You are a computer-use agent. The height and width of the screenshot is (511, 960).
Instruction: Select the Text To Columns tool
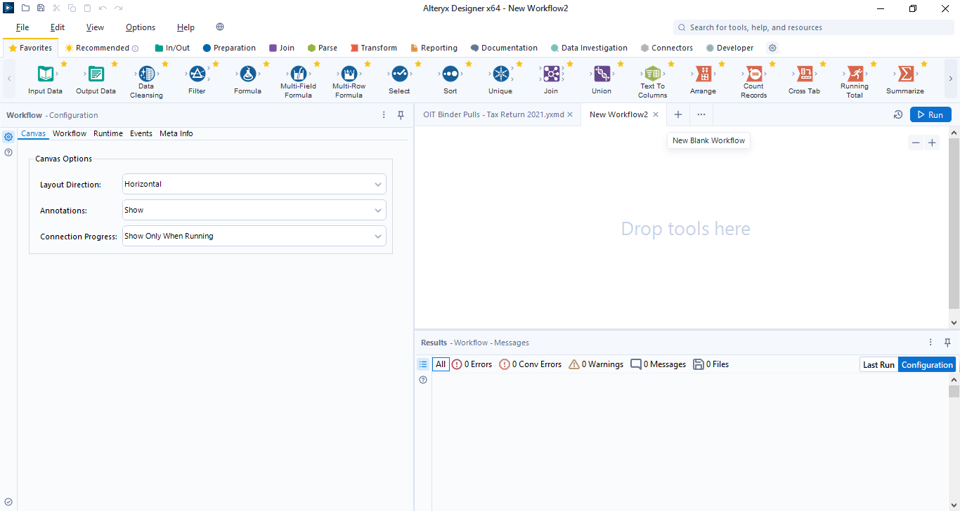pyautogui.click(x=653, y=81)
